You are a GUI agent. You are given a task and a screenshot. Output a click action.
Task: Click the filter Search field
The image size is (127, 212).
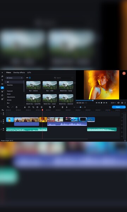[64, 78]
